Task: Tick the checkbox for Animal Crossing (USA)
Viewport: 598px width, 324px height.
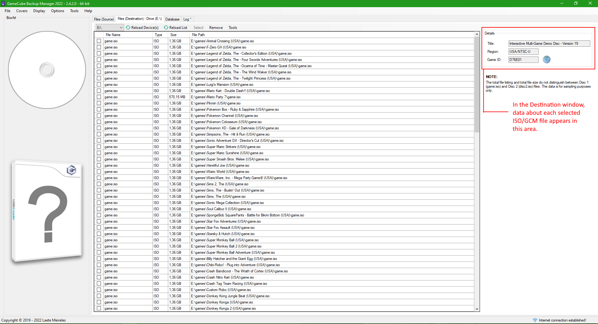Action: pyautogui.click(x=99, y=41)
